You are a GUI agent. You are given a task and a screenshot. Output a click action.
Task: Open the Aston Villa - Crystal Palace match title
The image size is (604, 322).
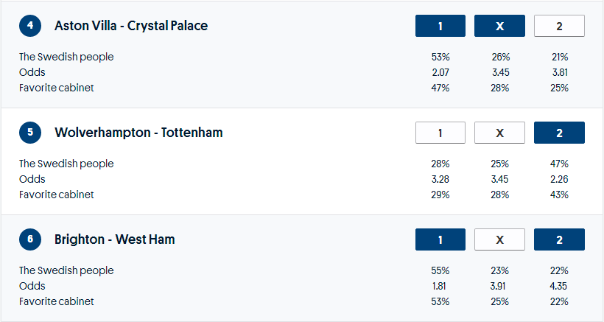(131, 26)
